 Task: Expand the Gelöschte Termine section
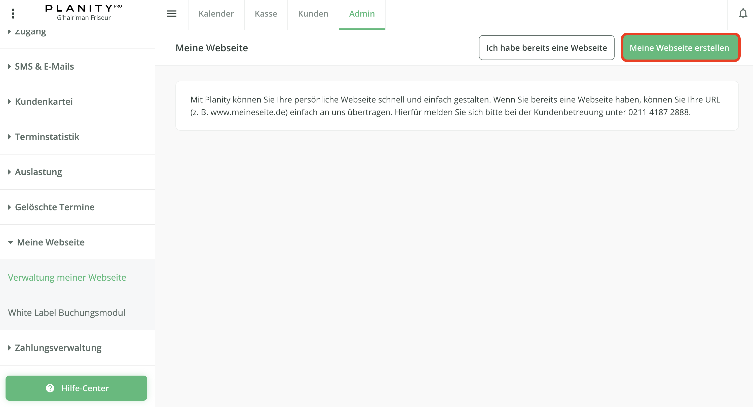click(54, 207)
